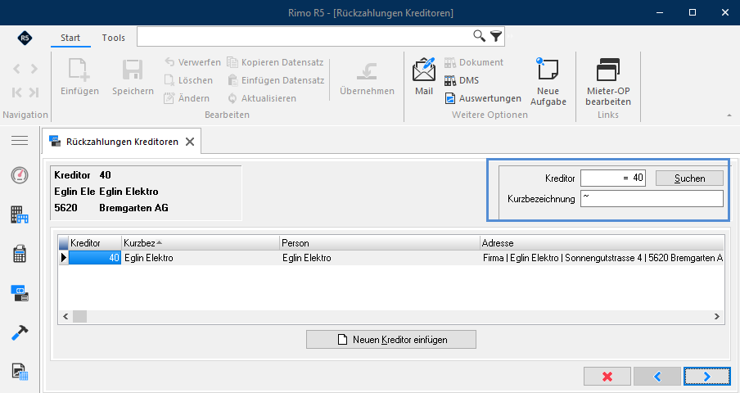Image resolution: width=740 pixels, height=393 pixels.
Task: Sort by the Kreditor column header
Action: click(x=95, y=243)
